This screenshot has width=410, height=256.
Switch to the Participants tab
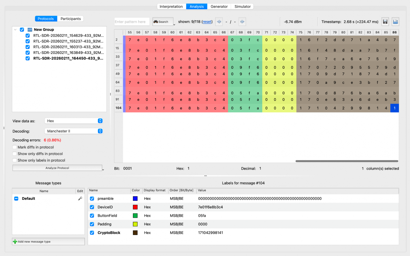pos(70,19)
